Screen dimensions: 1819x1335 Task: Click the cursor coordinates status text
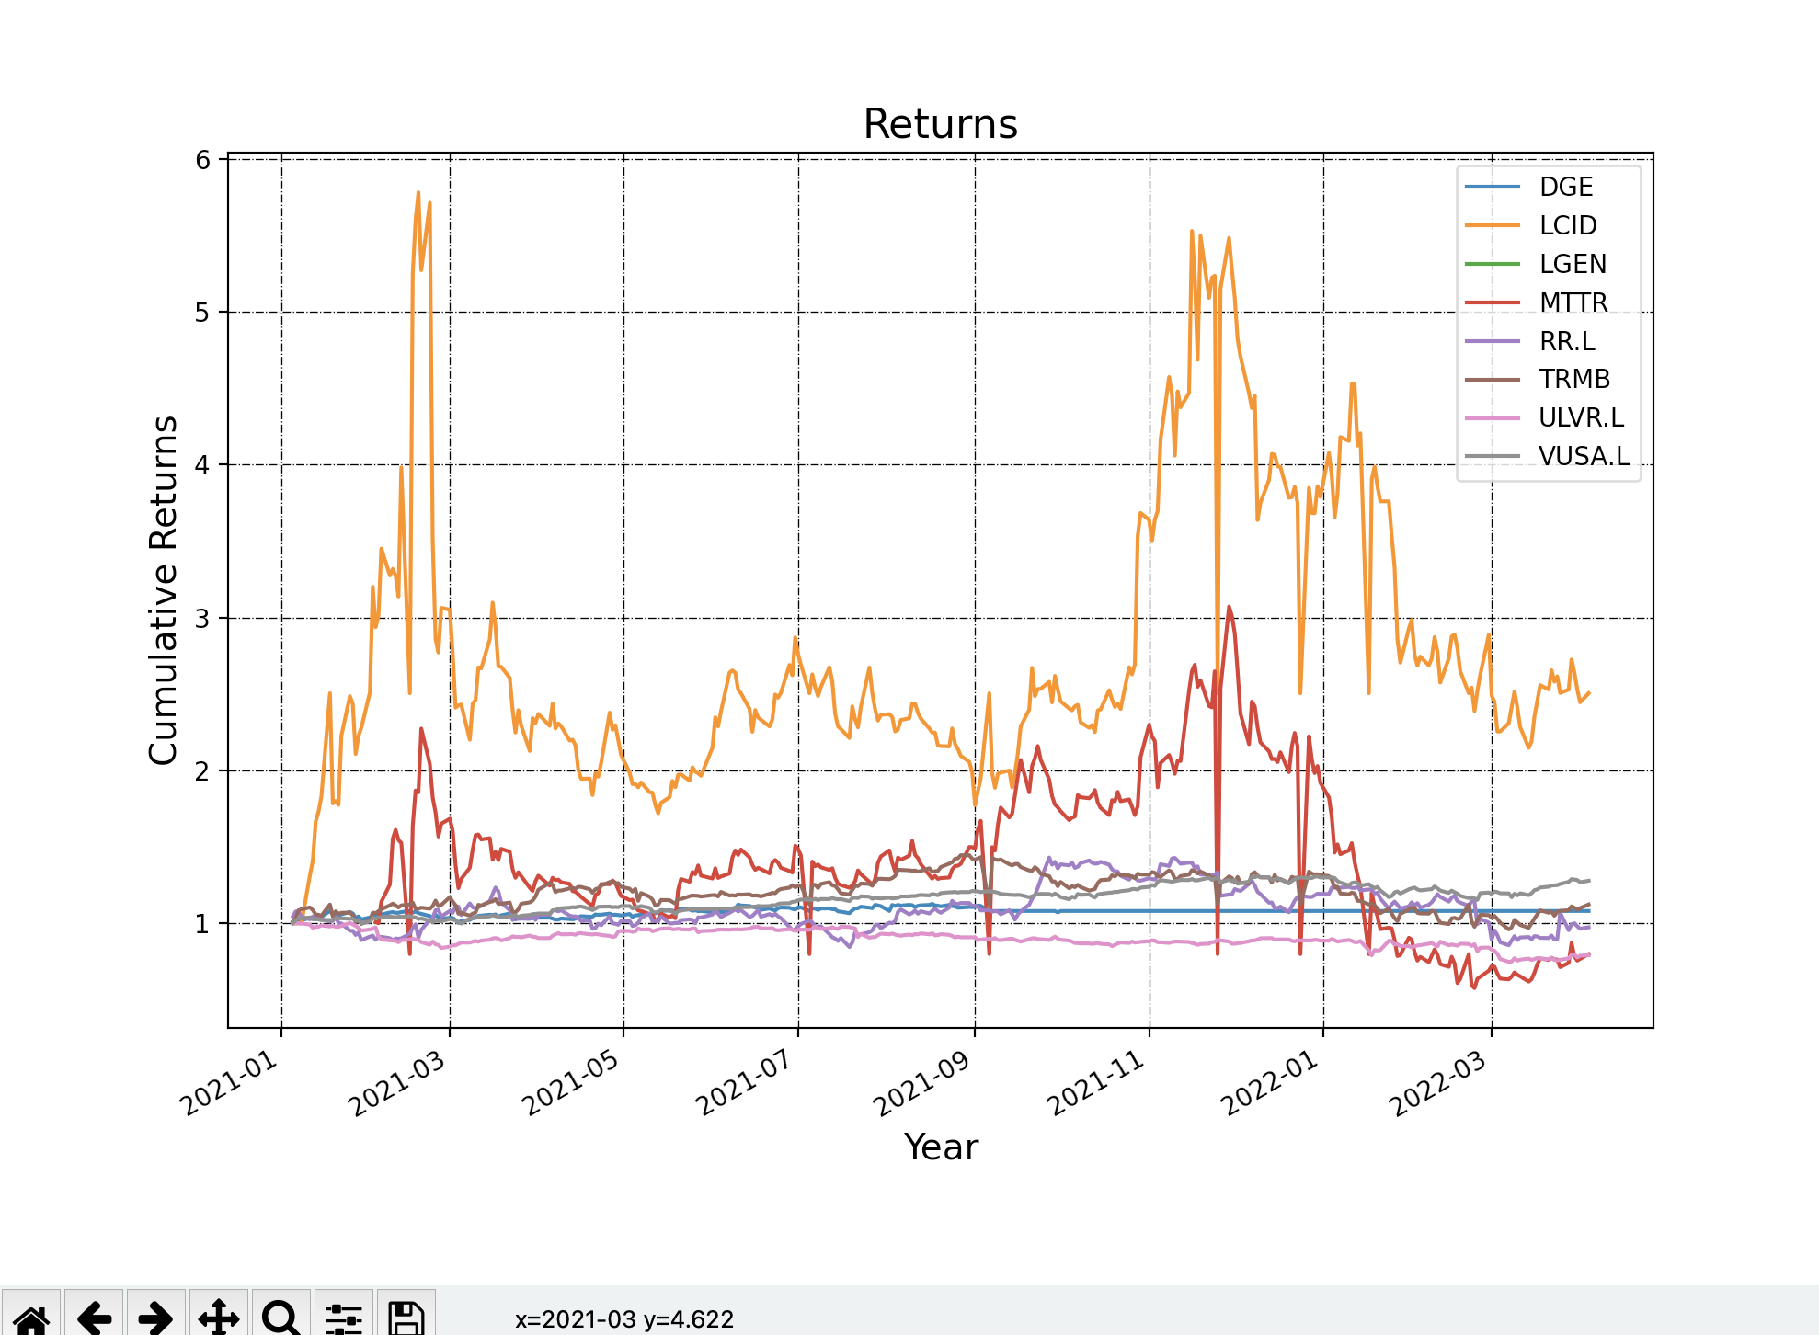tap(623, 1319)
